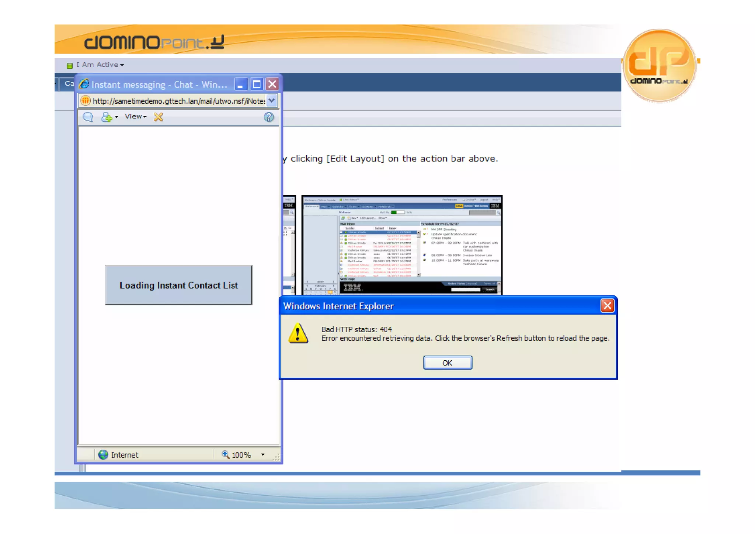Minimize the Instant messaging chat window
The height and width of the screenshot is (534, 755).
pos(241,84)
